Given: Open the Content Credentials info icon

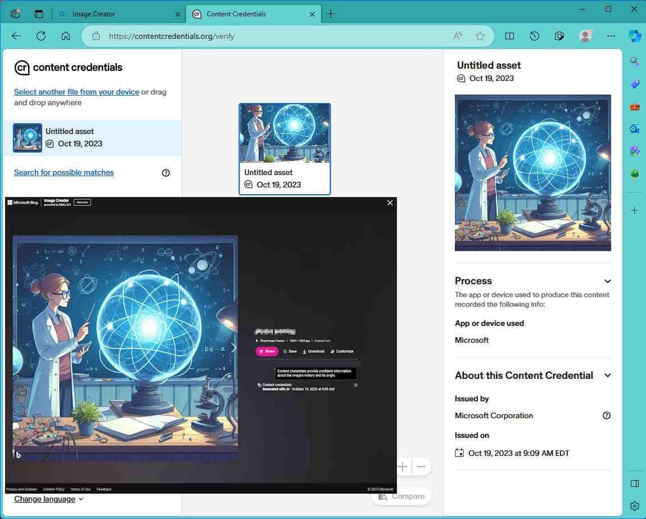Looking at the screenshot, I should [x=356, y=385].
